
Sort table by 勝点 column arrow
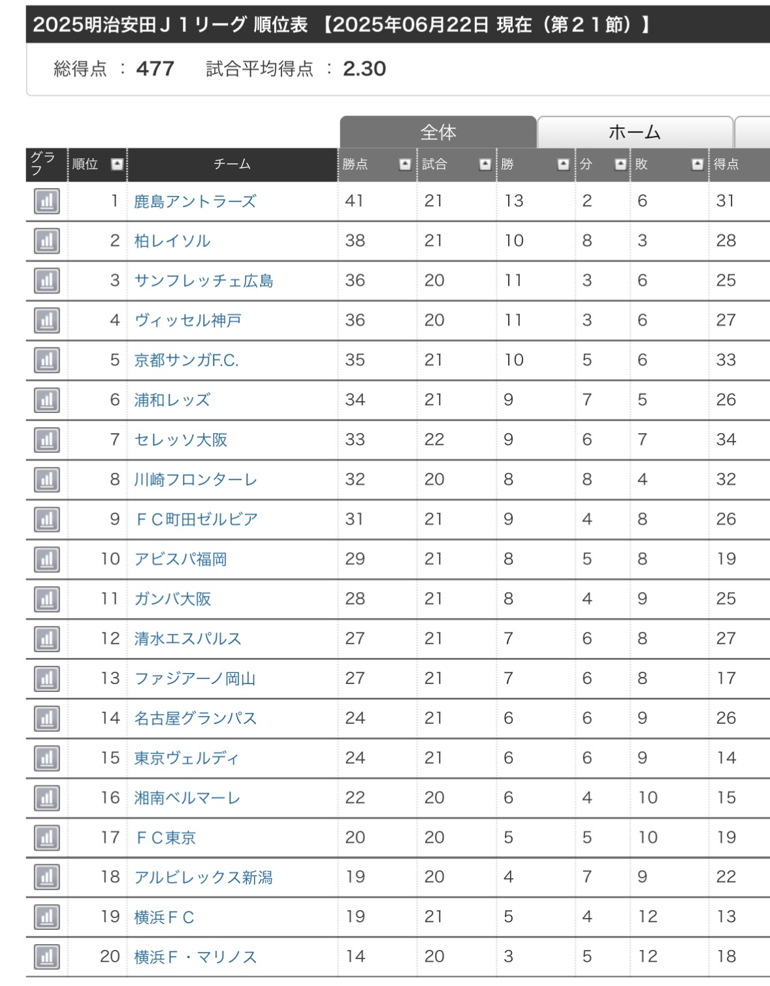tap(405, 164)
